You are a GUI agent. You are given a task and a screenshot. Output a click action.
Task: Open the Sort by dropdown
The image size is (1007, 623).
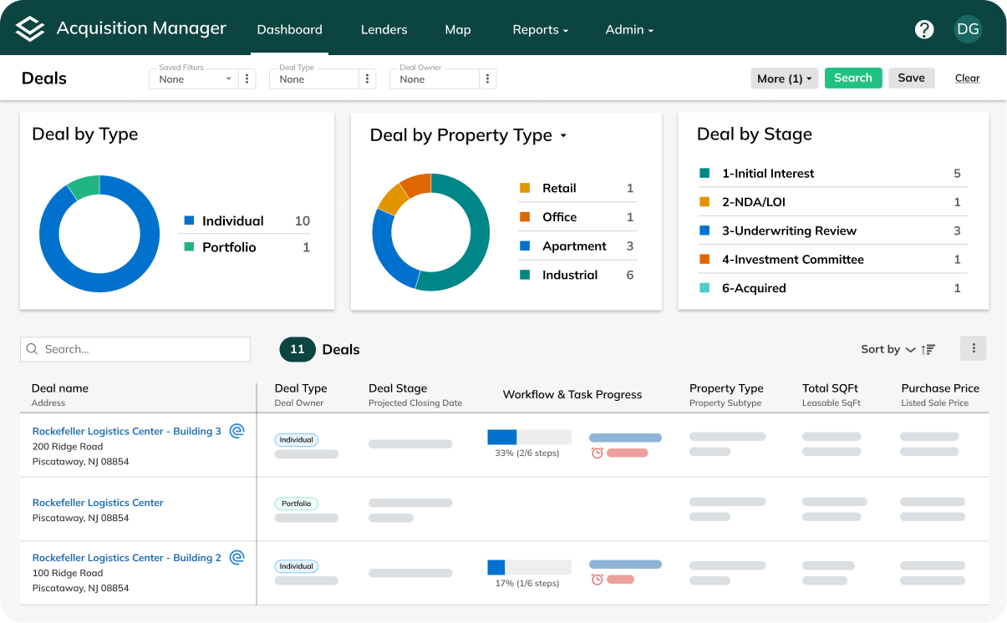tap(888, 350)
